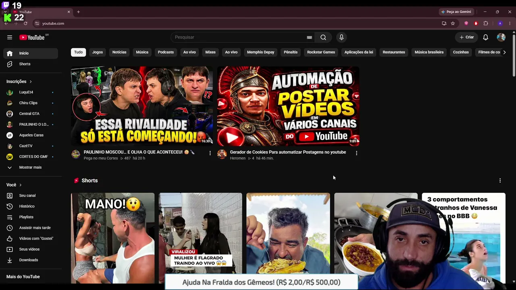The width and height of the screenshot is (516, 290).
Task: Play the AUTOMAÇÃO DE POSTAR VÍDEOS thumbnail
Action: pyautogui.click(x=288, y=106)
